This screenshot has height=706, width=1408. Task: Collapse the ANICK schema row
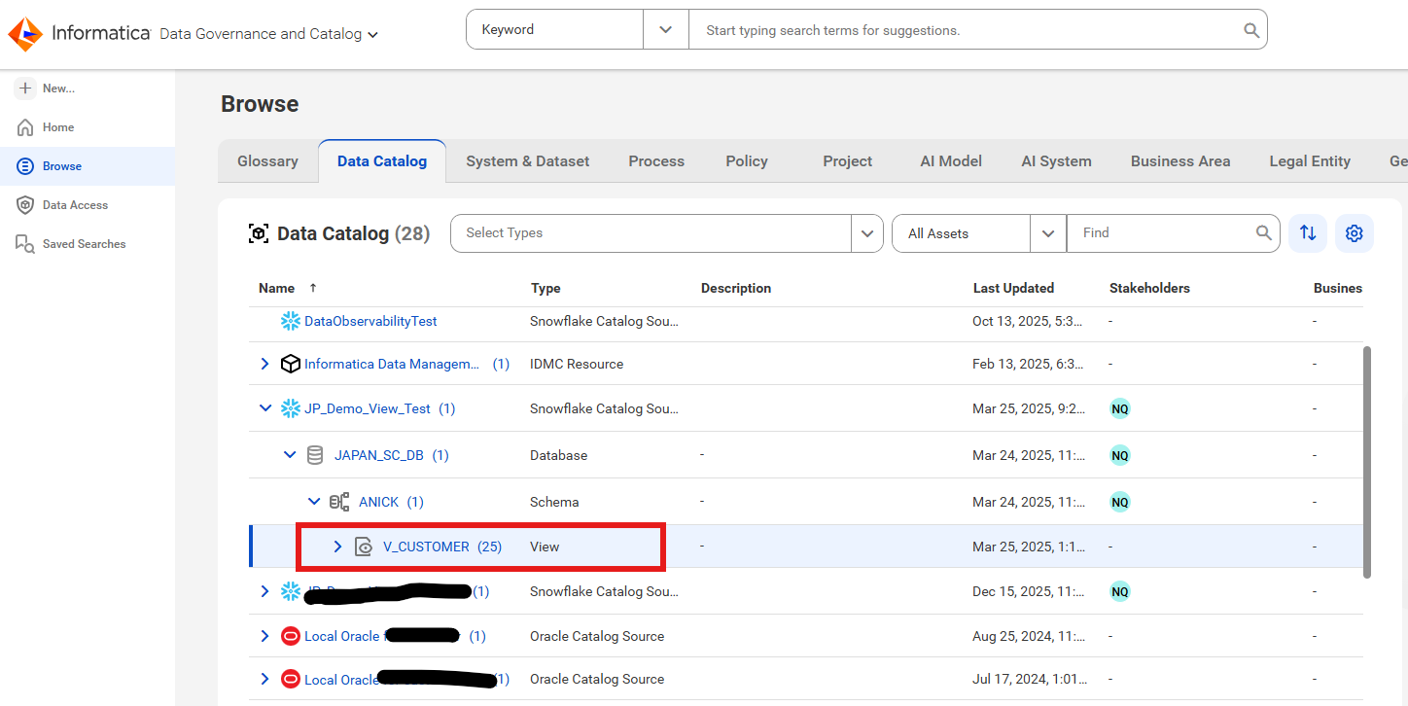tap(313, 502)
